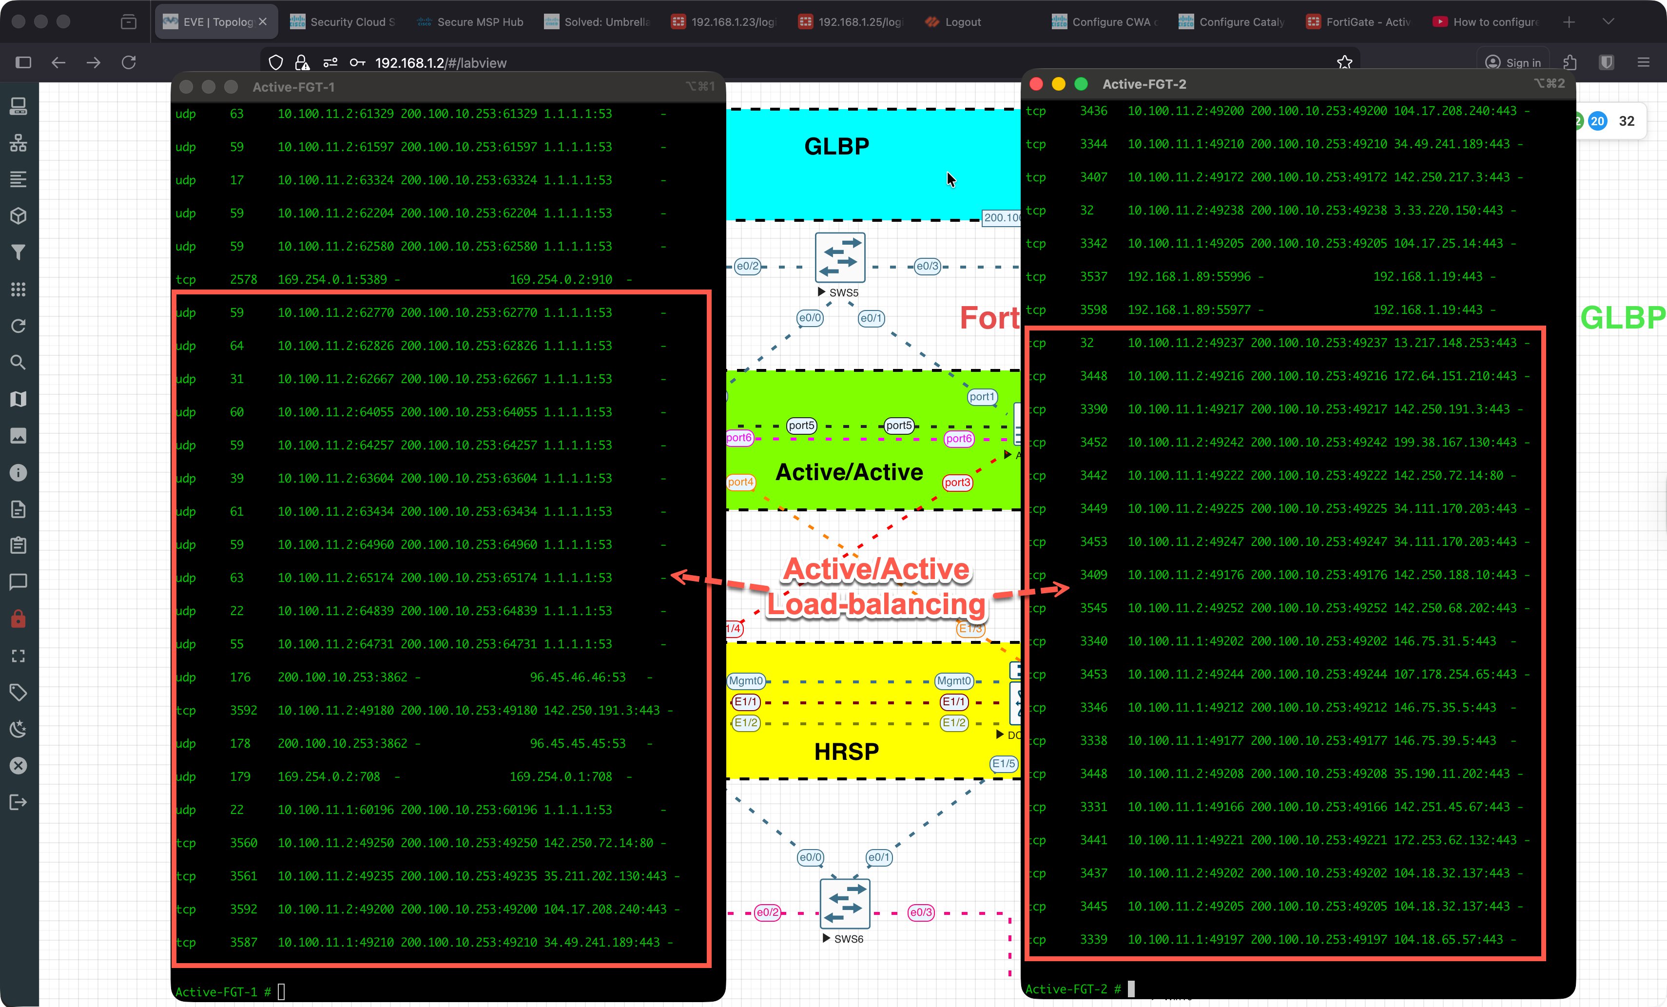Click the info circle icon in sidebar
Image resolution: width=1667 pixels, height=1007 pixels.
pos(18,472)
